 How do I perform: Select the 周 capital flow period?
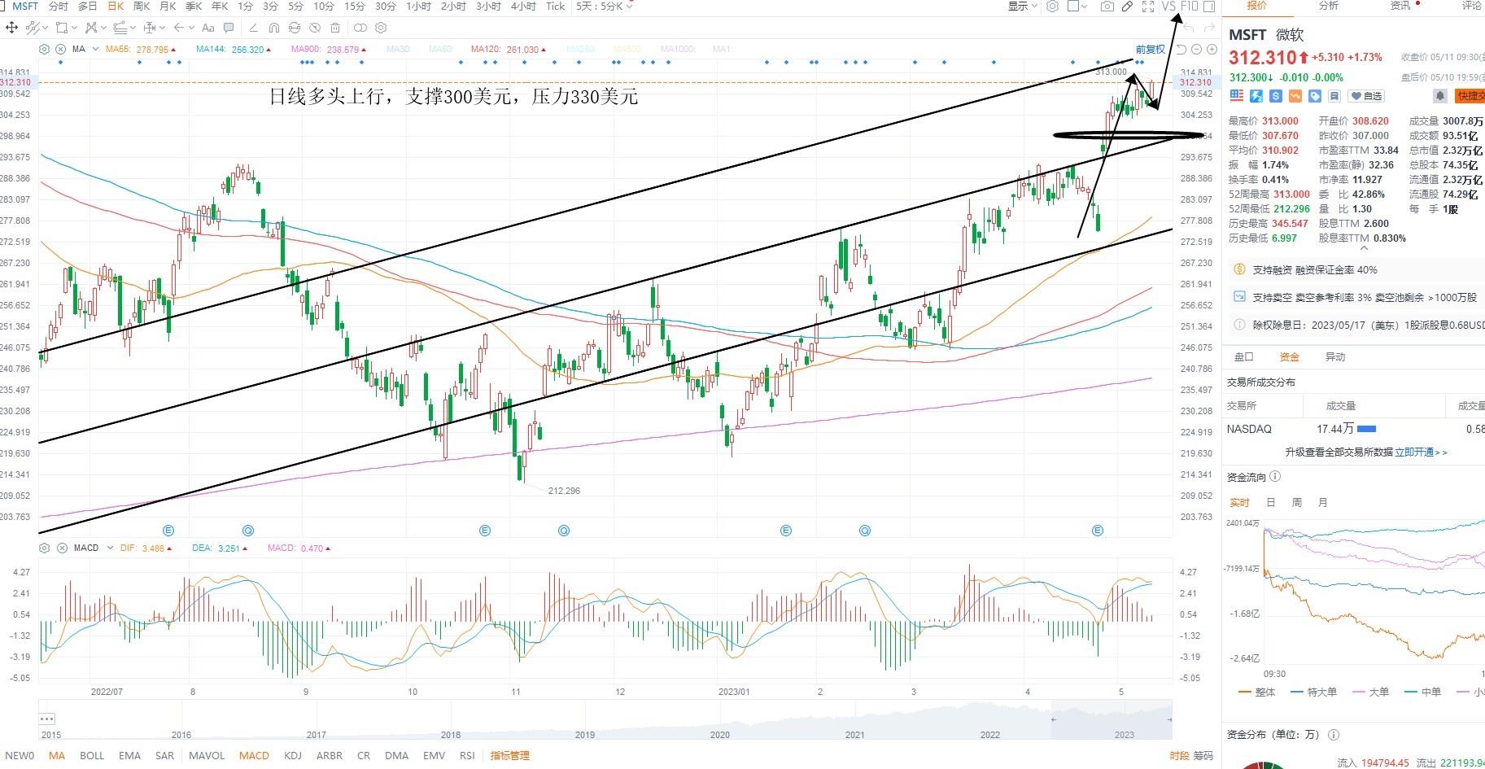1297,503
